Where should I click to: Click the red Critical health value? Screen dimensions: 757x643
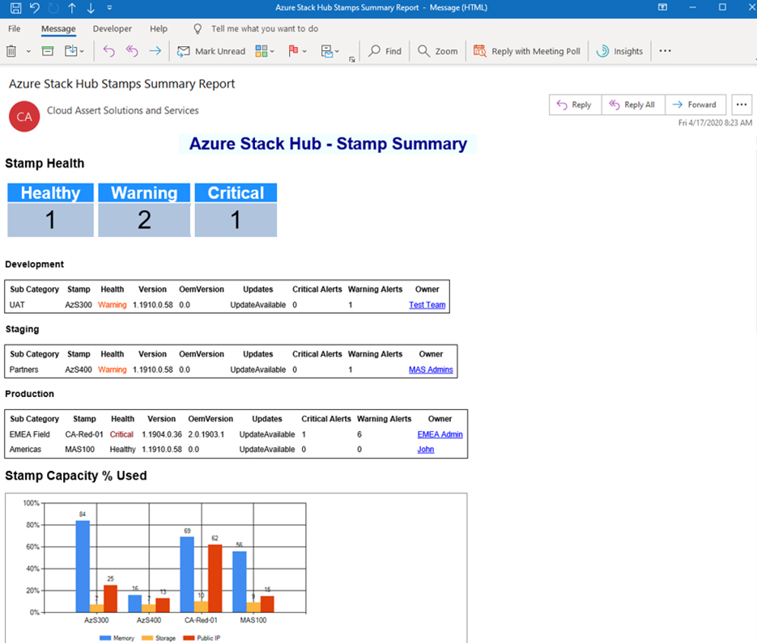click(121, 434)
